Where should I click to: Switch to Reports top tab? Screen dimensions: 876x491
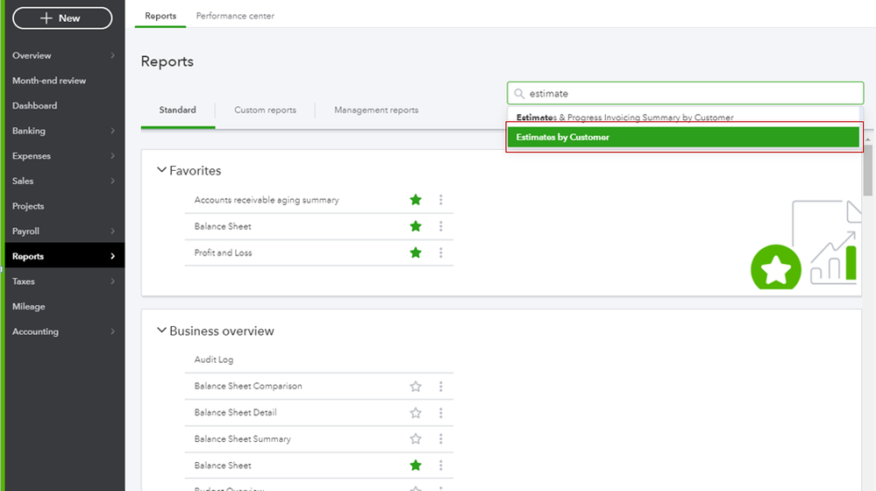coord(160,16)
